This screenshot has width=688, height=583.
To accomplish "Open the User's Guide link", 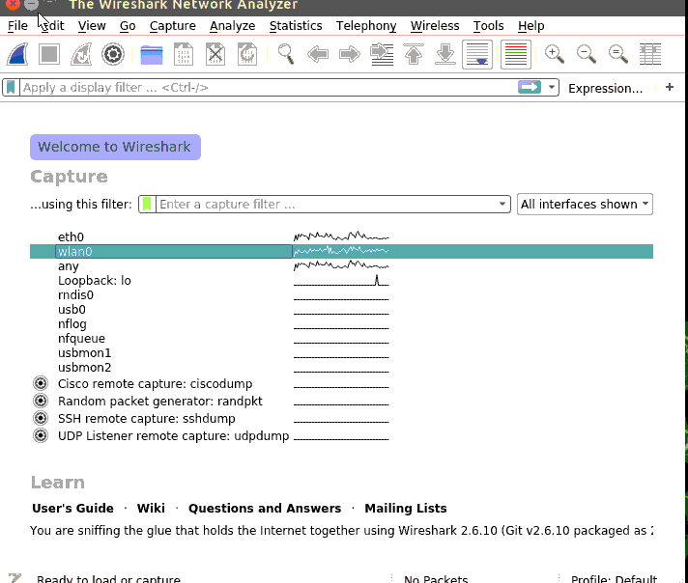I will click(x=72, y=508).
